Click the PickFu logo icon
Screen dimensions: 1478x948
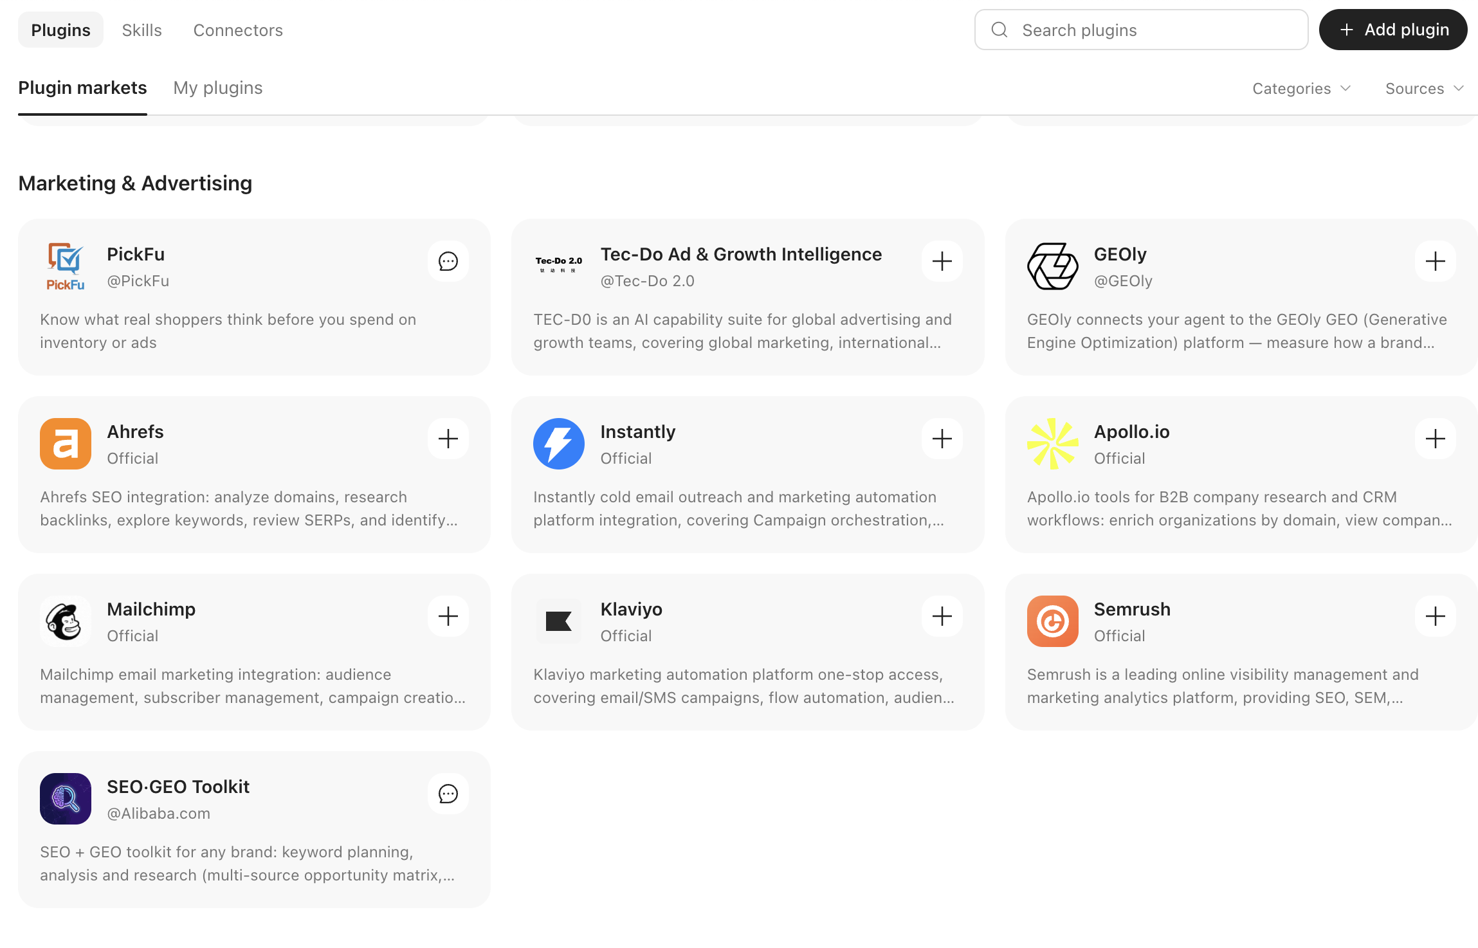pos(66,266)
